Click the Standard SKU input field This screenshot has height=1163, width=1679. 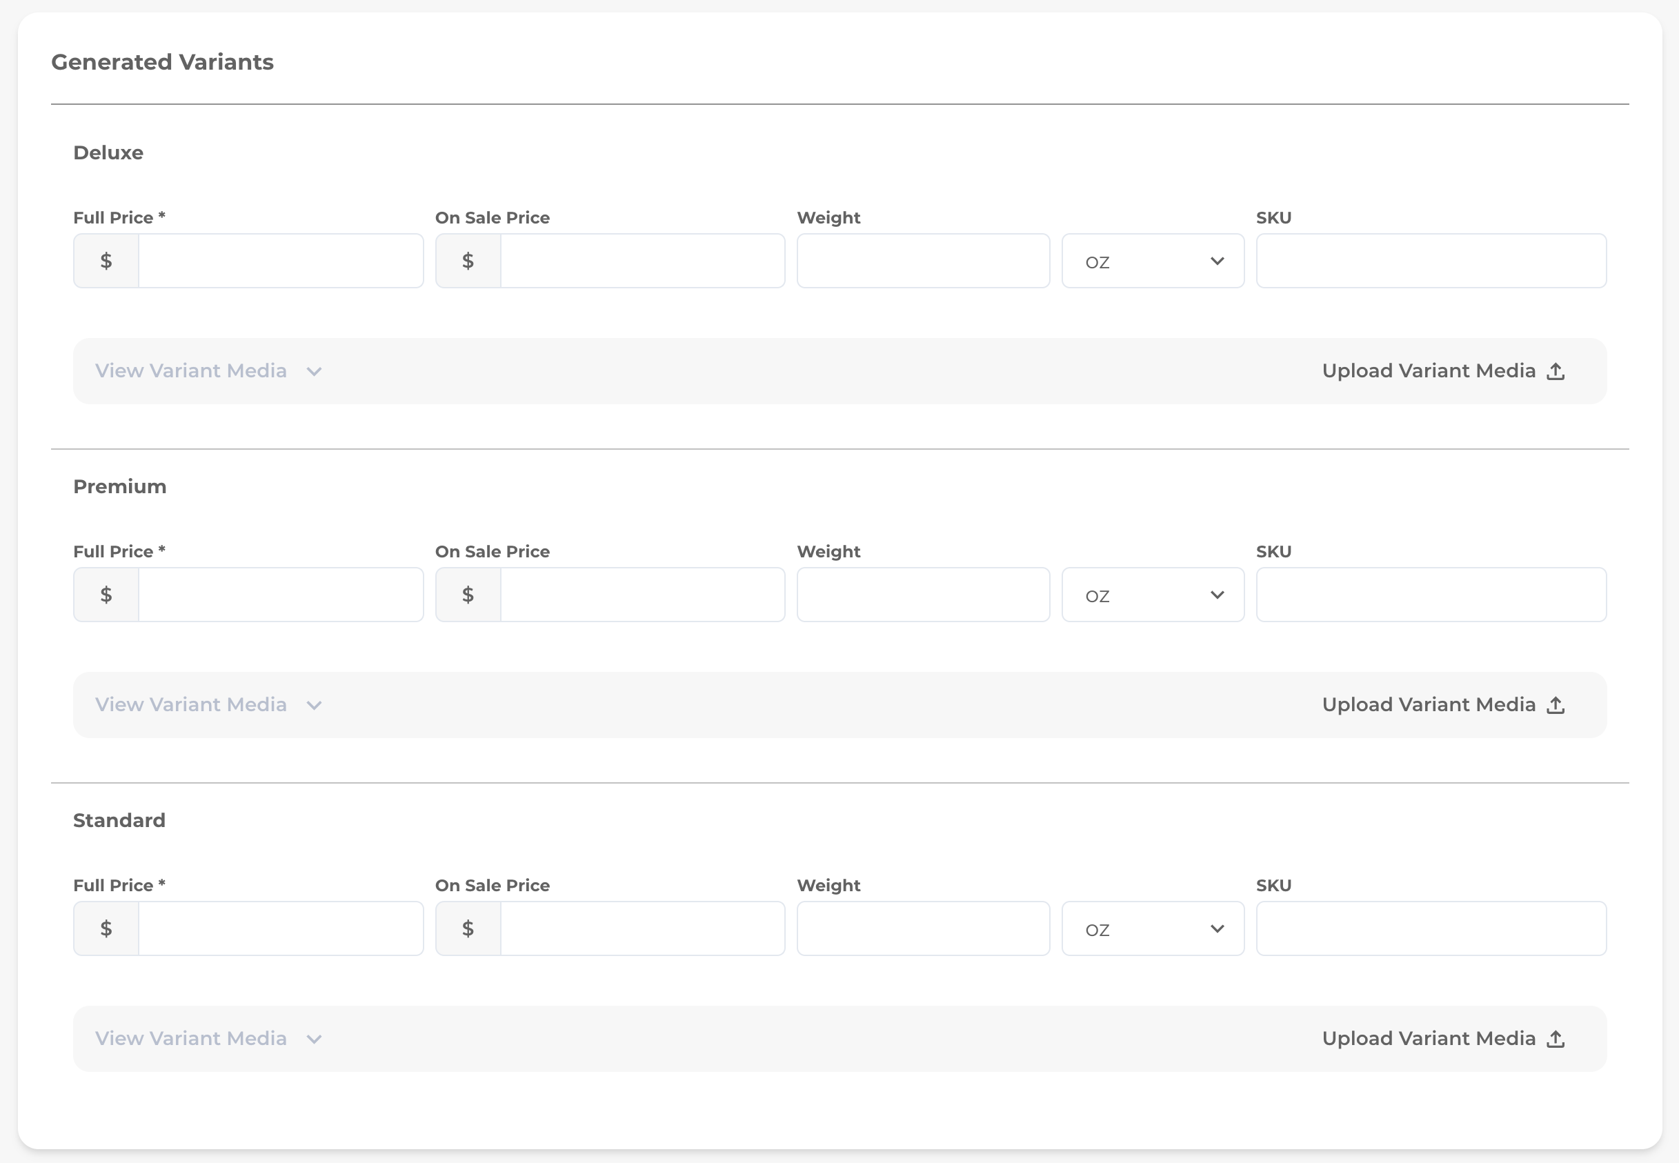(1431, 928)
